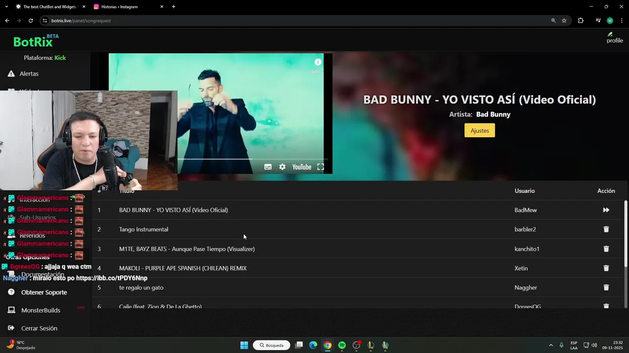Open a new browser tab
629x353 pixels.
click(x=173, y=7)
